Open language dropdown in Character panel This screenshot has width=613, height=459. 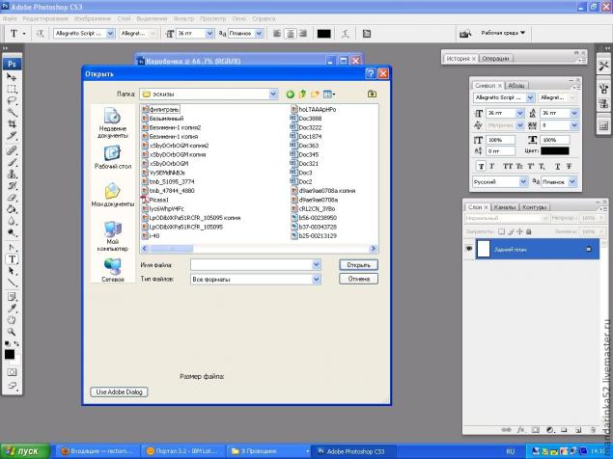point(523,181)
